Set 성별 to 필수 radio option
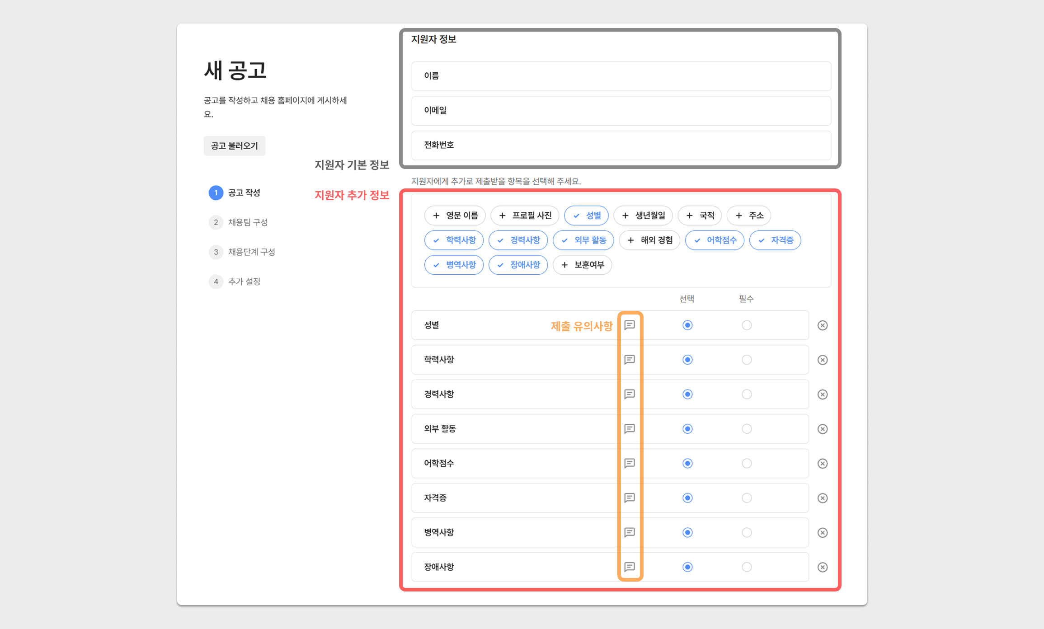Image resolution: width=1044 pixels, height=629 pixels. pyautogui.click(x=747, y=325)
